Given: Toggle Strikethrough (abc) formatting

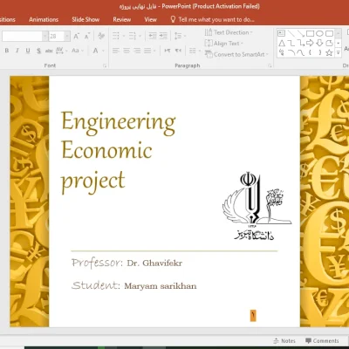Looking at the screenshot, I should click(49, 51).
